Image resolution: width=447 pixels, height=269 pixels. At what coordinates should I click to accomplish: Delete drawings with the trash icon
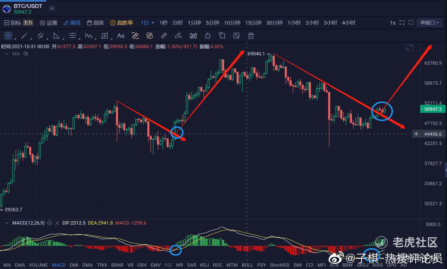[x=251, y=36]
